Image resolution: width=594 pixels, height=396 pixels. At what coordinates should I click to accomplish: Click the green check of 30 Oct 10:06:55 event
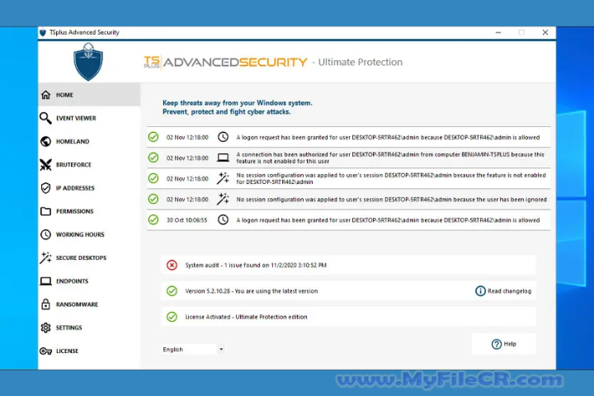pos(153,219)
